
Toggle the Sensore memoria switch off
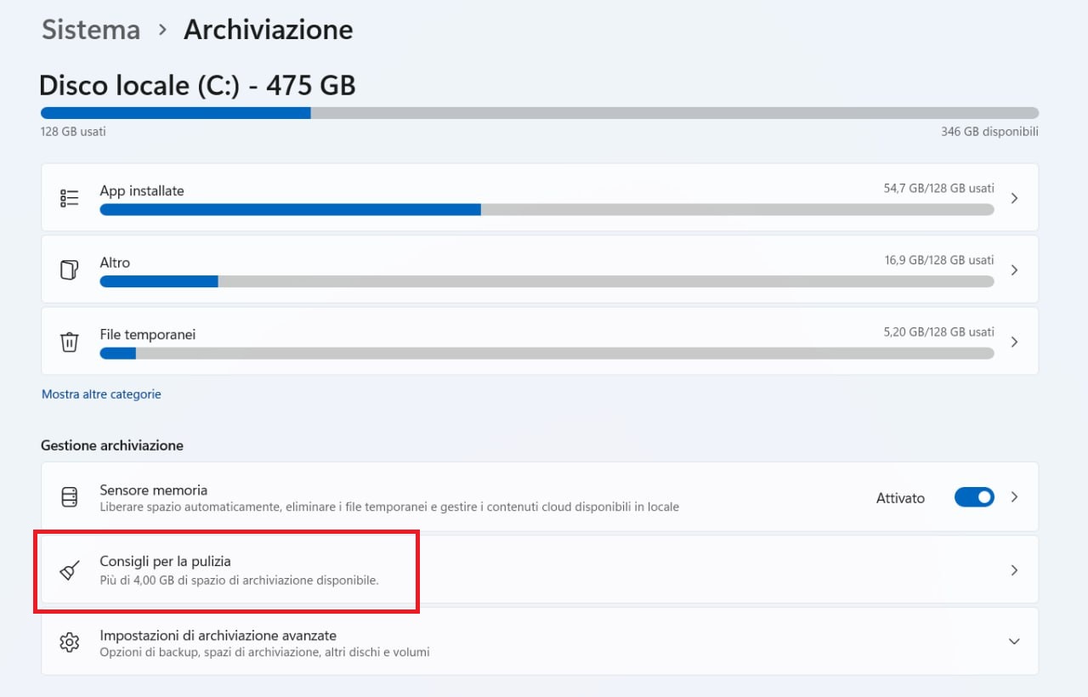coord(974,497)
